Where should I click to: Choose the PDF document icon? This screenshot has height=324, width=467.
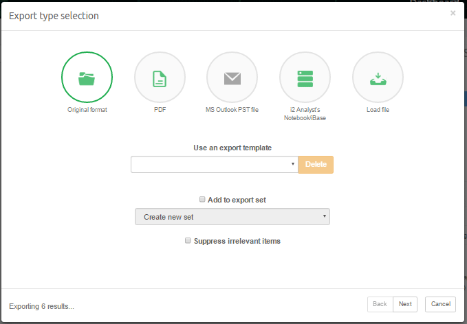pos(160,78)
